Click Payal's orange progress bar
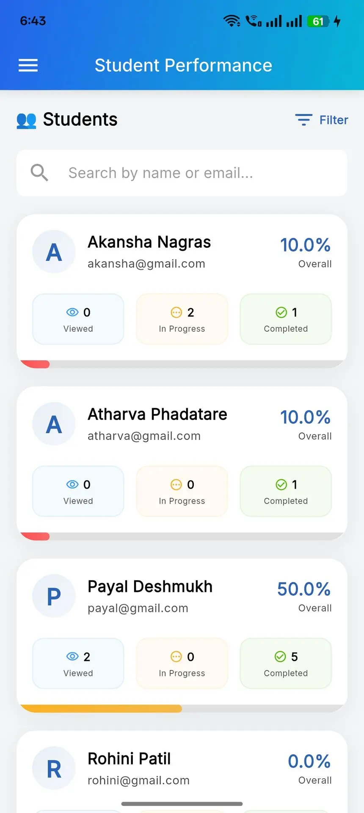Viewport: 364px width, 813px height. tap(102, 708)
